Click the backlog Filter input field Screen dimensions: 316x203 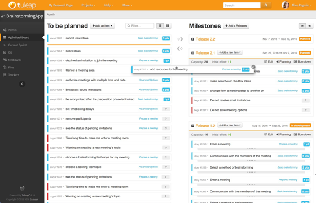point(140,25)
